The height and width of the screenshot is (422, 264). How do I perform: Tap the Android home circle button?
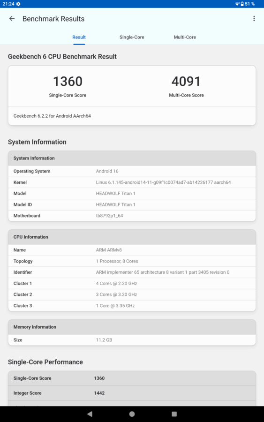point(132,414)
